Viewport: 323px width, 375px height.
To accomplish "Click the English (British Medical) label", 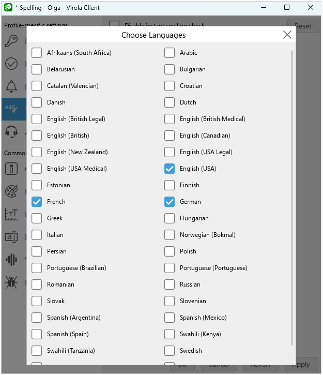I will point(212,119).
